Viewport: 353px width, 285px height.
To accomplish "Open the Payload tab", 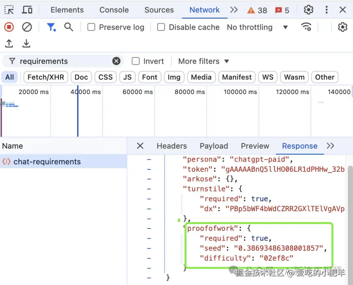I will (x=214, y=146).
